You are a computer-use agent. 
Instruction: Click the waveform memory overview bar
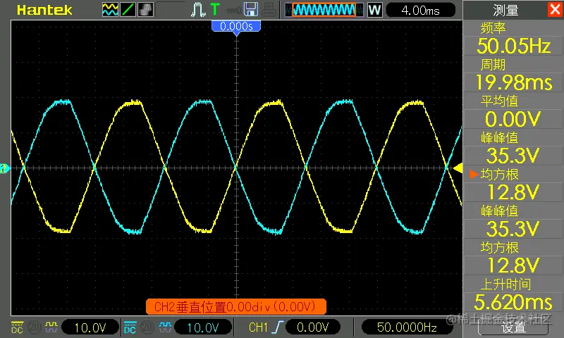pyautogui.click(x=324, y=10)
